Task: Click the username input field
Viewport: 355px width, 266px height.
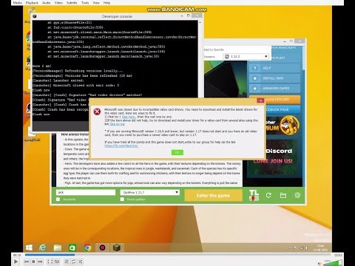Action: pyautogui.click(x=86, y=192)
